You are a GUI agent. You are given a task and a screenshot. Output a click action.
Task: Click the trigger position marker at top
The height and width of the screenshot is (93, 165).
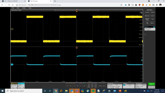click(x=77, y=10)
